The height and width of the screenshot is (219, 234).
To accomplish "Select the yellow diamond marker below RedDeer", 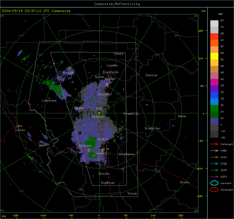I will point(107,85).
